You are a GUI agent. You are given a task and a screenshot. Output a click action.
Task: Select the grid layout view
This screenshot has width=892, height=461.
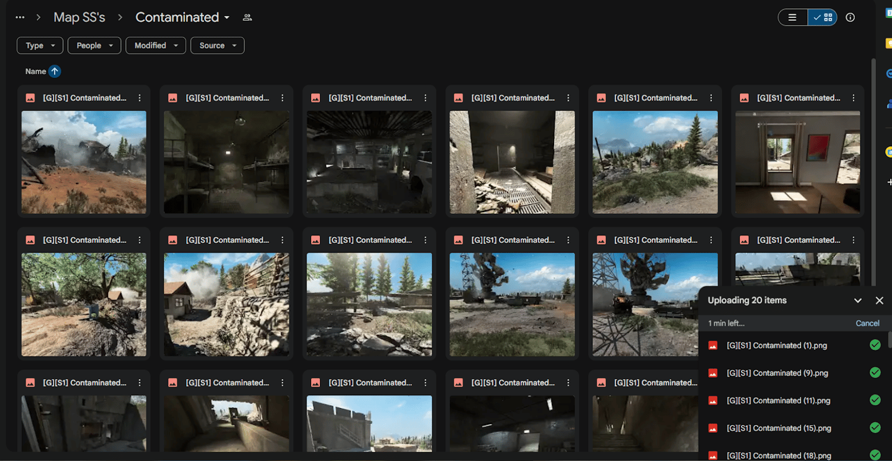tap(822, 17)
